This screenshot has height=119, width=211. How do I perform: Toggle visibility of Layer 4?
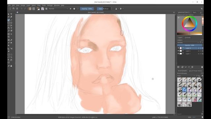178,48
